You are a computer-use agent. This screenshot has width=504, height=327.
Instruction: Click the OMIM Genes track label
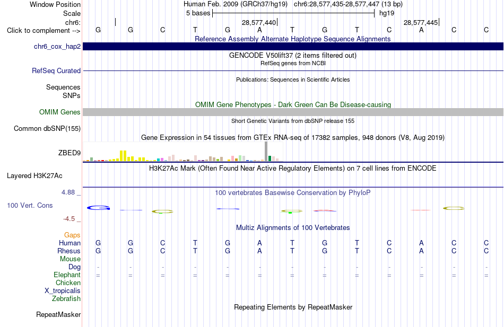point(60,112)
